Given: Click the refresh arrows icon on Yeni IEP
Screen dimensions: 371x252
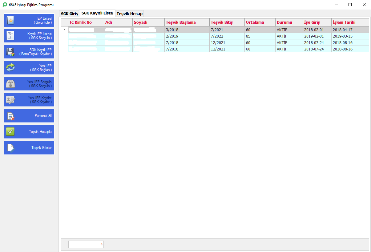Looking at the screenshot, I should (10, 68).
